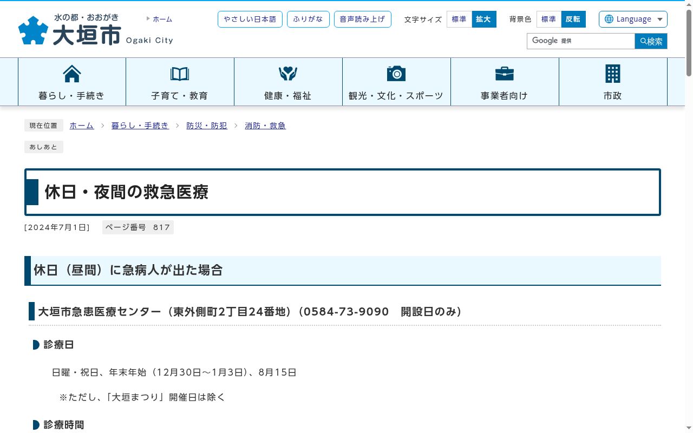The image size is (693, 433).
Task: Set text size to 拡大
Action: point(484,19)
